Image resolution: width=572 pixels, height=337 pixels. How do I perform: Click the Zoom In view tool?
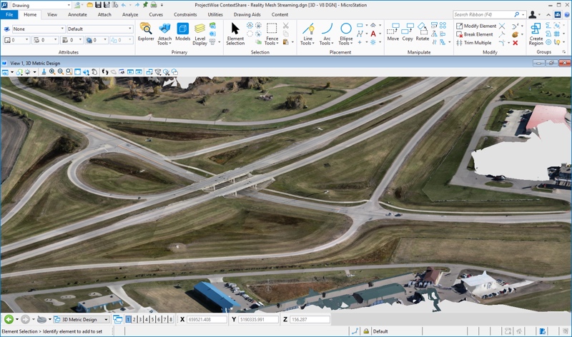52,72
